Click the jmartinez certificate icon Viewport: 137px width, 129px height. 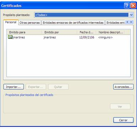[x=10, y=37]
